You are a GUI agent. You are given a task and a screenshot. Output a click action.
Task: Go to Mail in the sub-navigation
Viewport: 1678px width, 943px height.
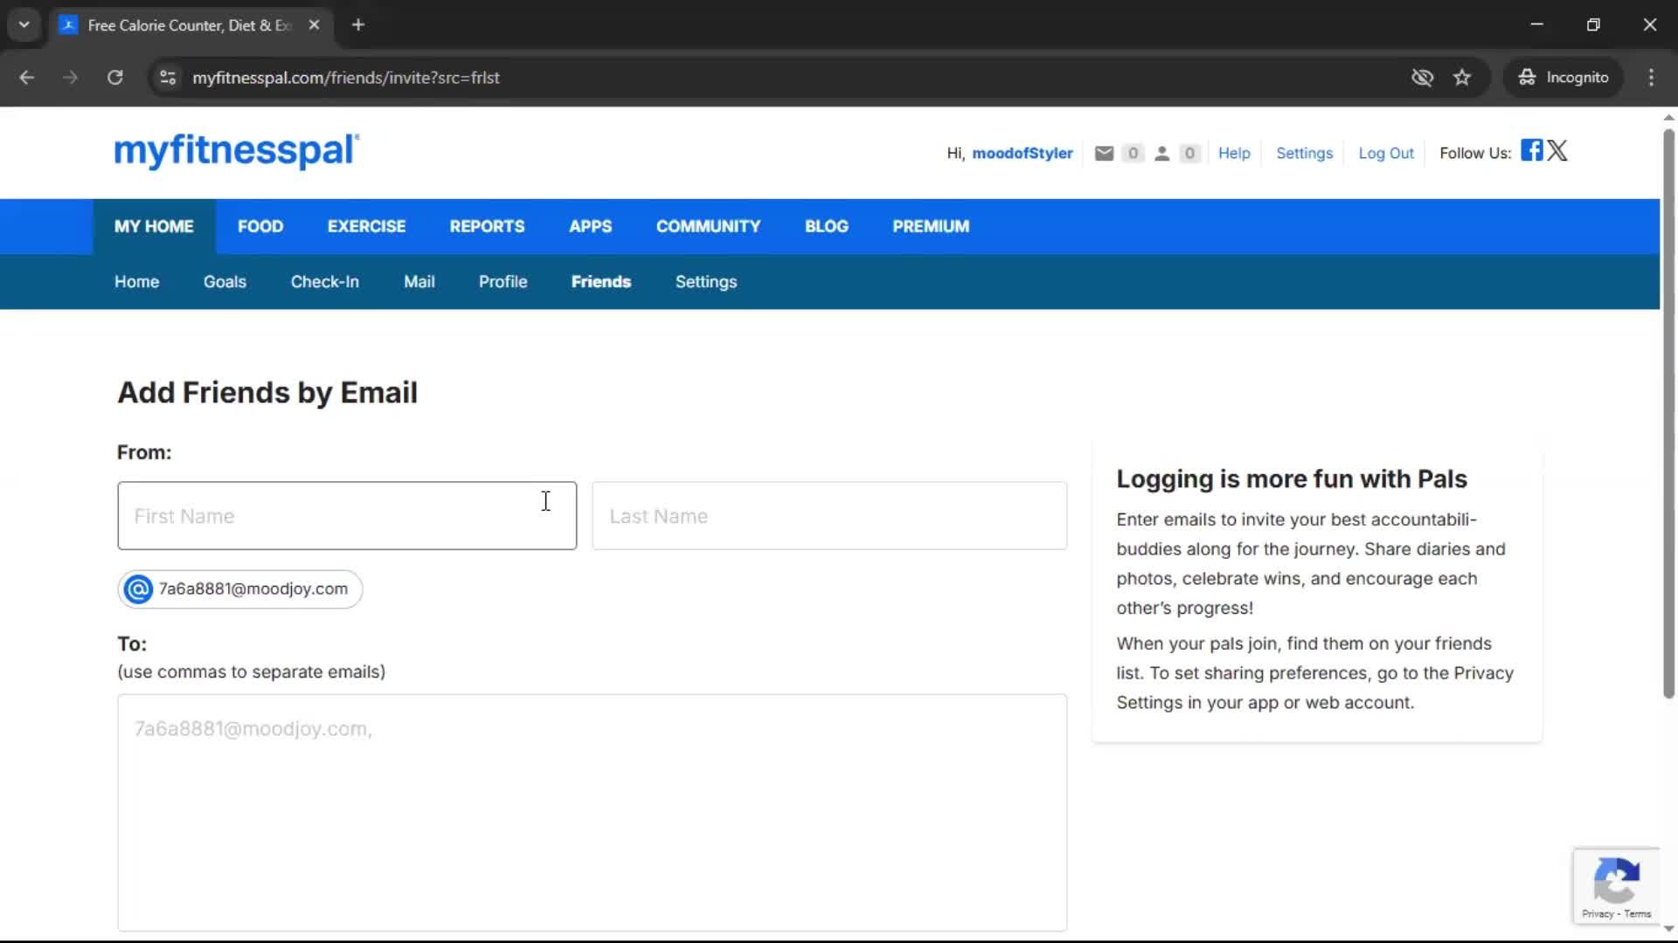419,282
